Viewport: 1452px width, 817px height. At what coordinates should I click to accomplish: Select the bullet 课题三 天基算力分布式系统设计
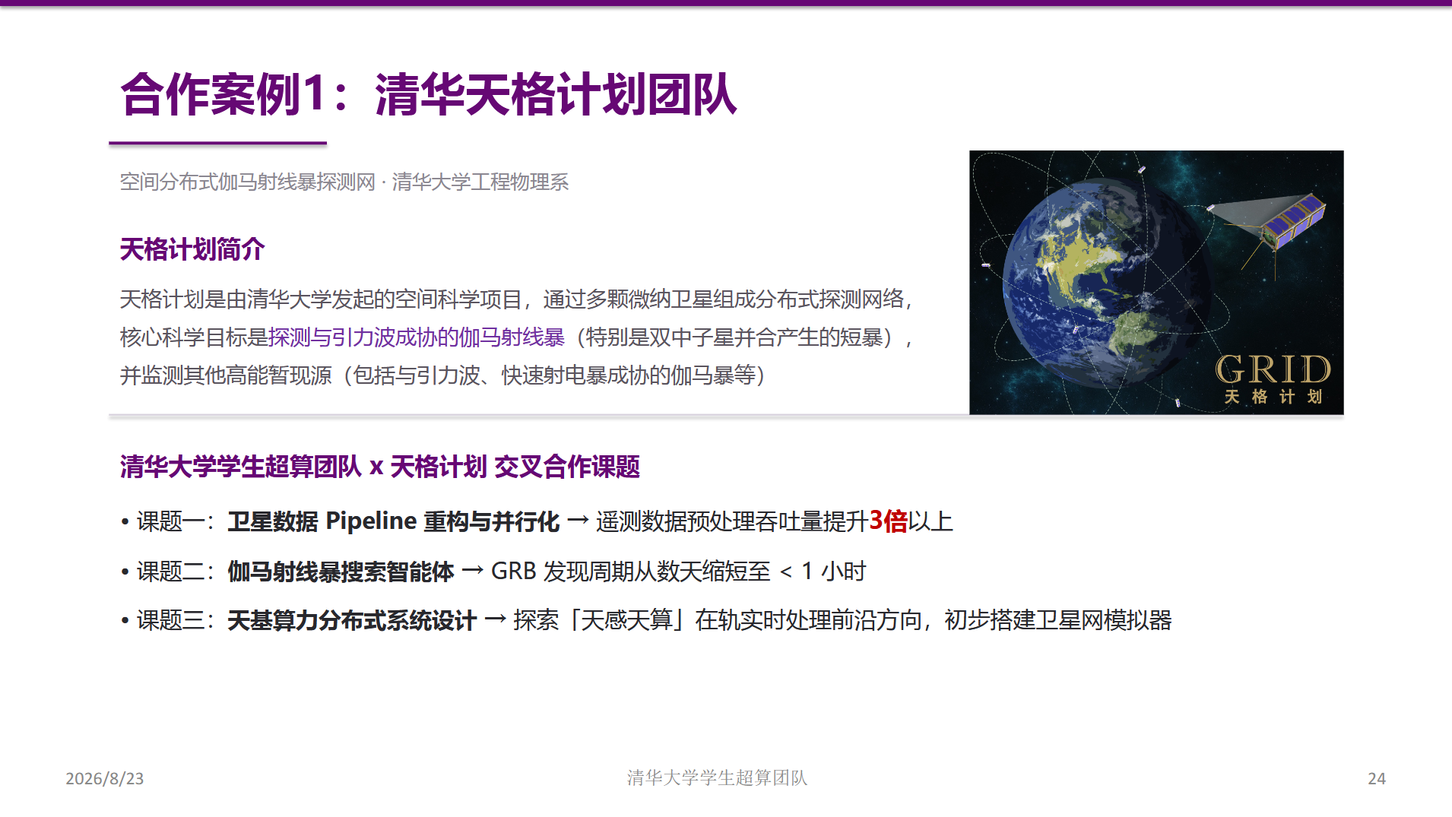(x=646, y=620)
